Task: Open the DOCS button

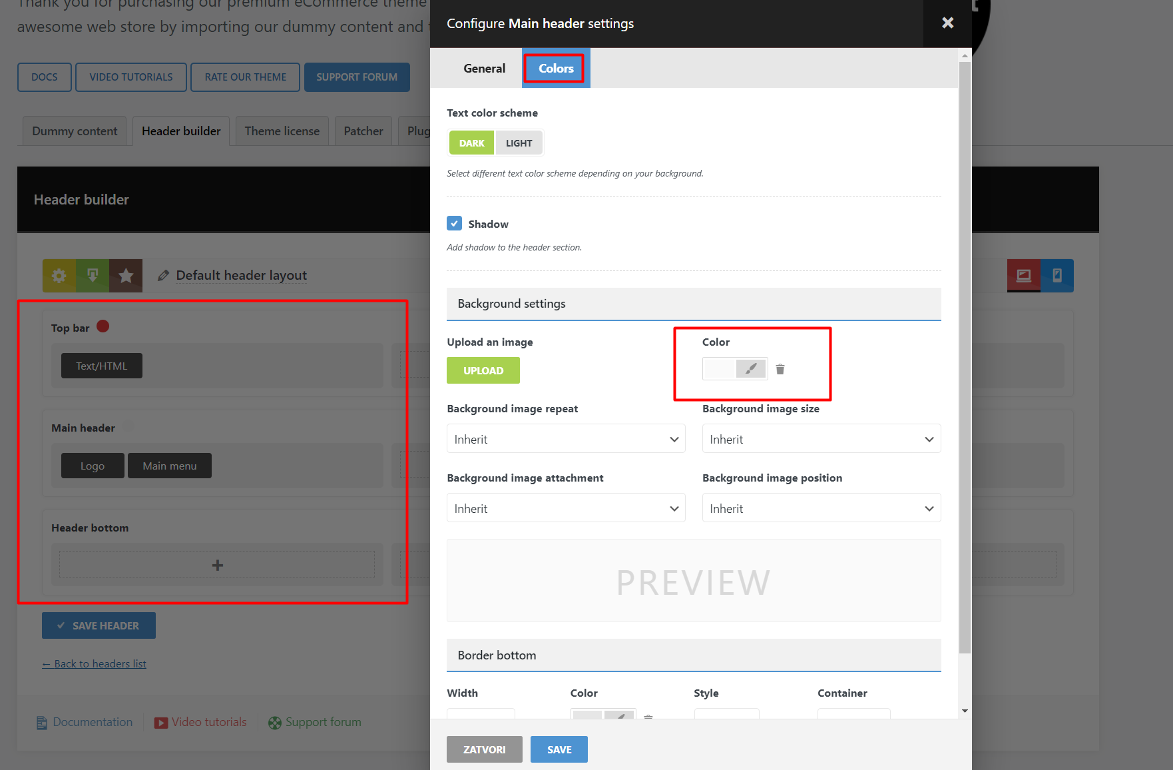Action: pos(45,77)
